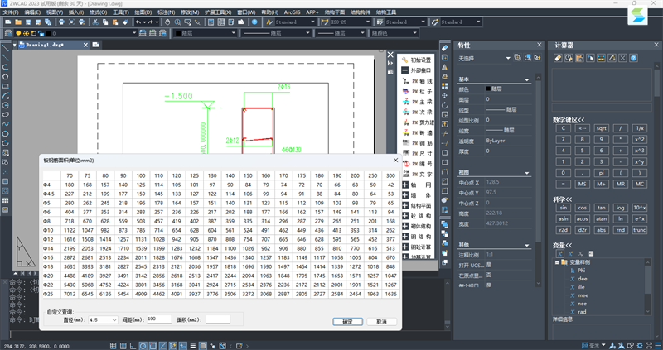Click the calculator clear eraser icon
The width and height of the screenshot is (663, 350).
559,58
